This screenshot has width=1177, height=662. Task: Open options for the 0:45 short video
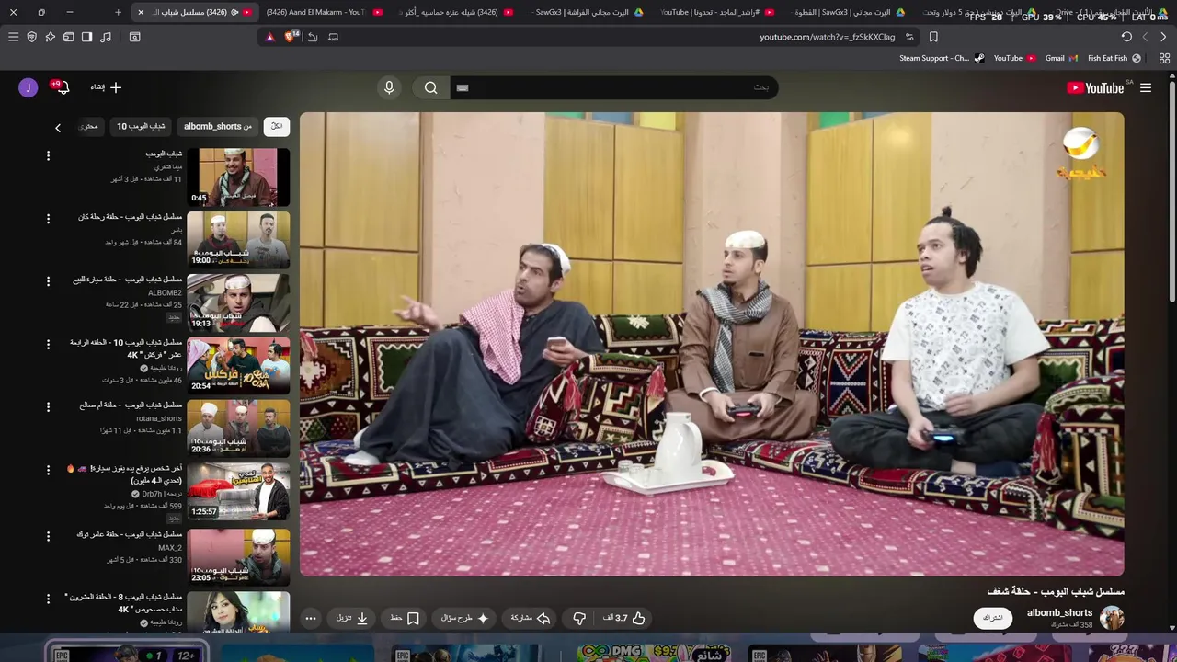point(49,156)
